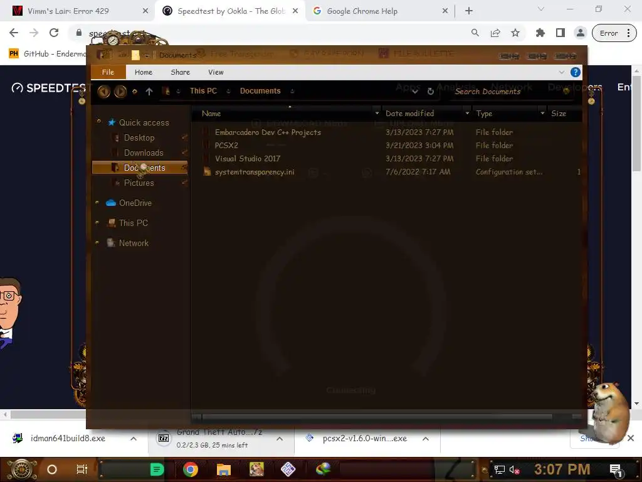This screenshot has width=642, height=482.
Task: Click Documents in the address breadcrumb
Action: pyautogui.click(x=260, y=91)
